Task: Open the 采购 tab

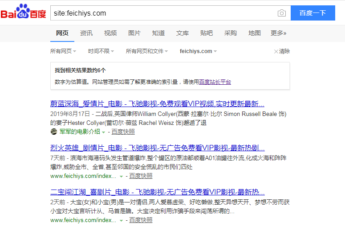Action: [x=230, y=33]
